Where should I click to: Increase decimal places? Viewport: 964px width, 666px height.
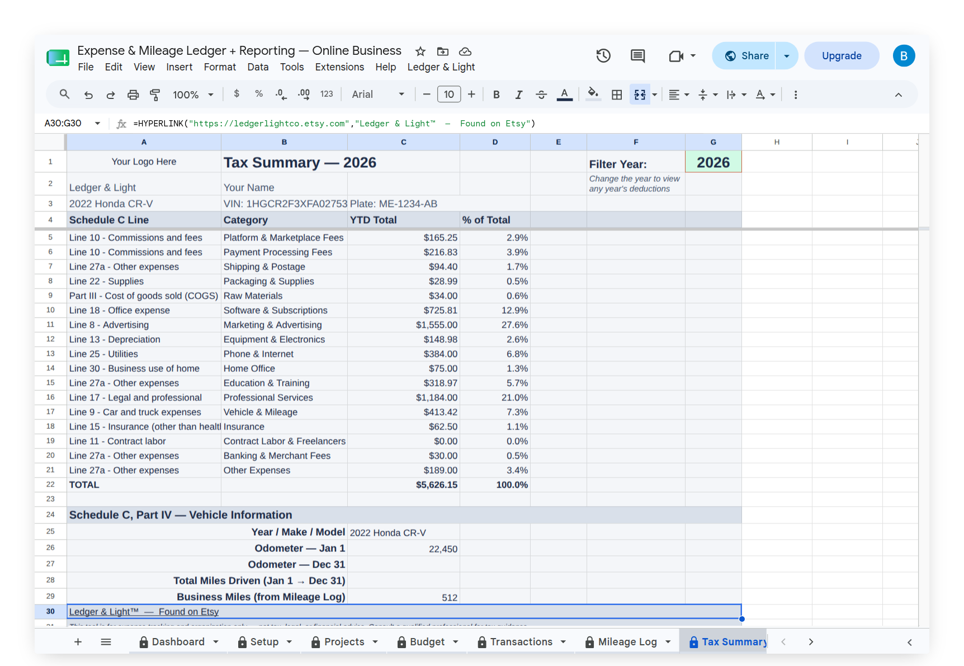point(304,95)
